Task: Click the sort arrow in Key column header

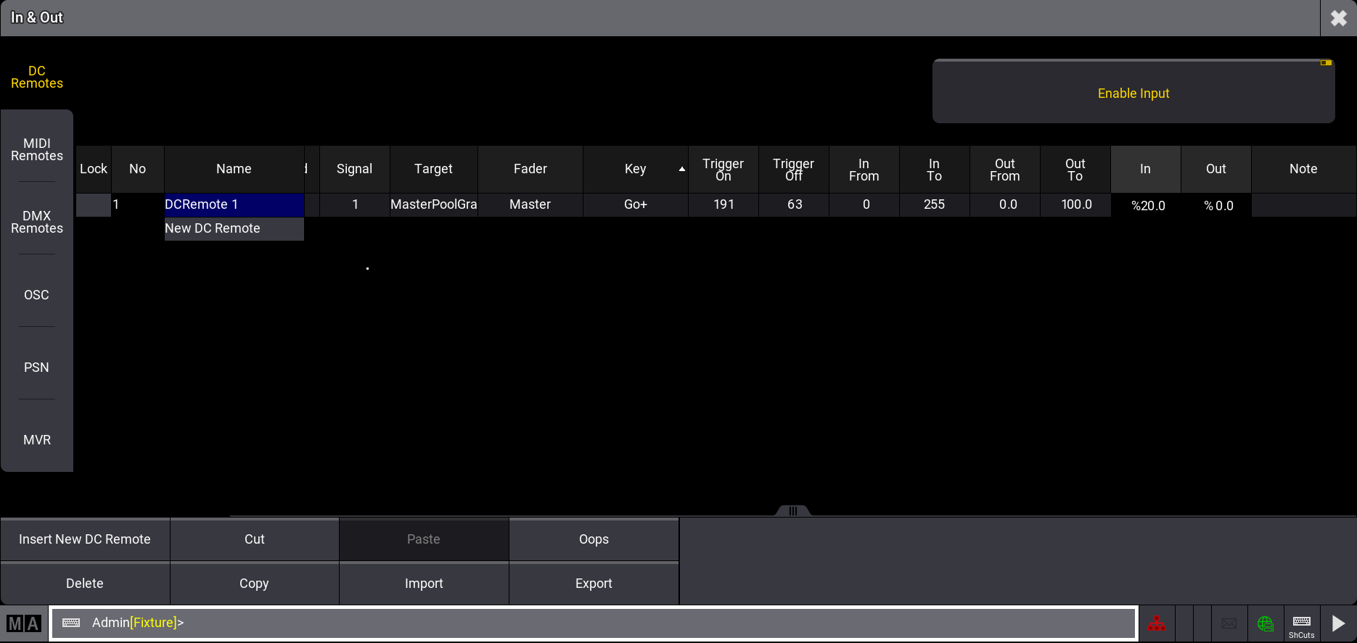Action: [681, 169]
